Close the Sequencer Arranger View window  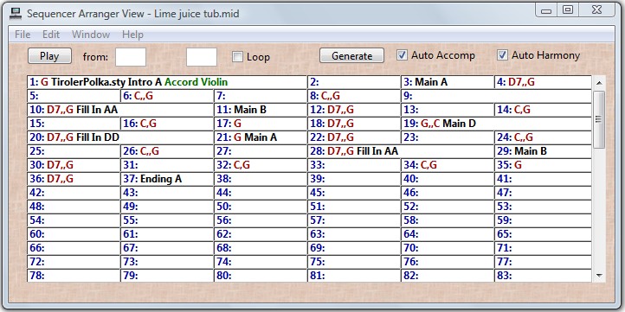(x=596, y=10)
